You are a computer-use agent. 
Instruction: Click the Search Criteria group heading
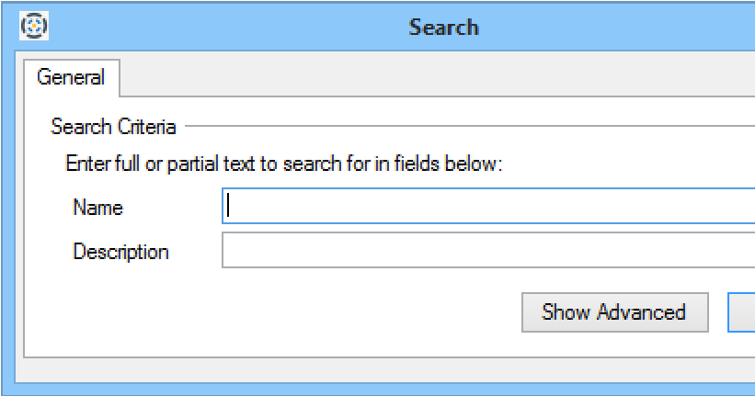(x=113, y=126)
